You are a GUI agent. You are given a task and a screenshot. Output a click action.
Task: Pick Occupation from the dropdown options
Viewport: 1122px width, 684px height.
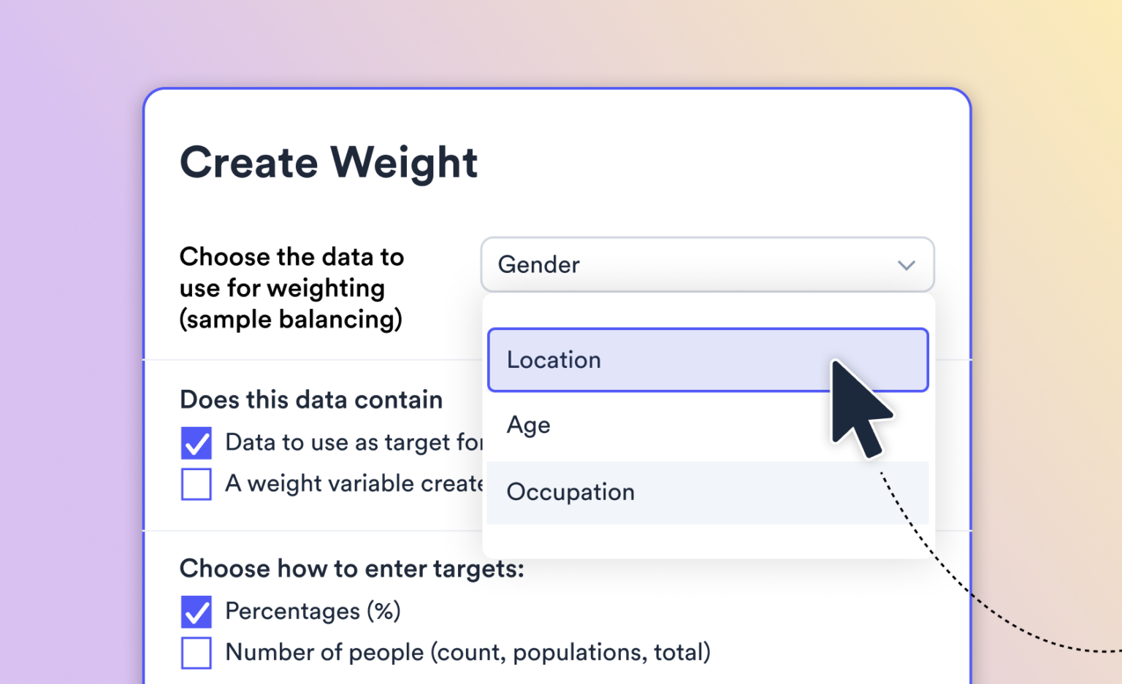[570, 492]
